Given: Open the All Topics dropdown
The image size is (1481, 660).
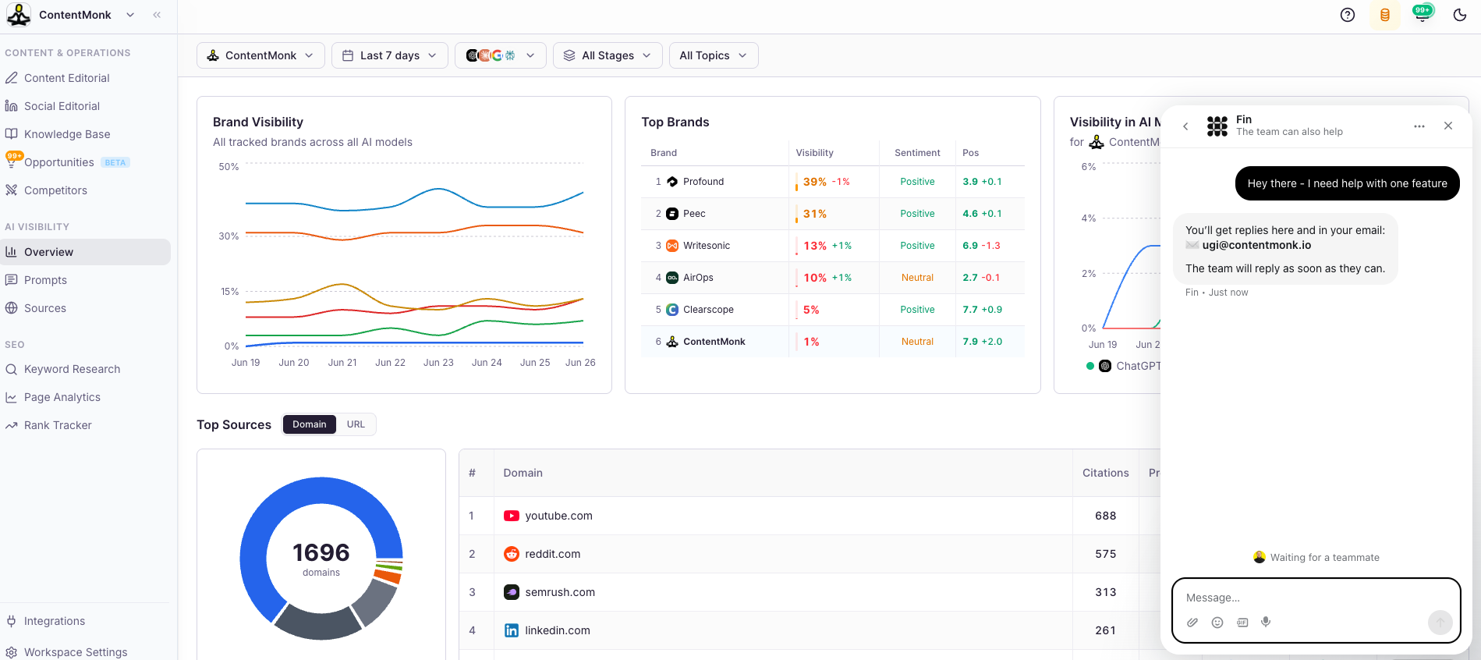Looking at the screenshot, I should pyautogui.click(x=714, y=55).
